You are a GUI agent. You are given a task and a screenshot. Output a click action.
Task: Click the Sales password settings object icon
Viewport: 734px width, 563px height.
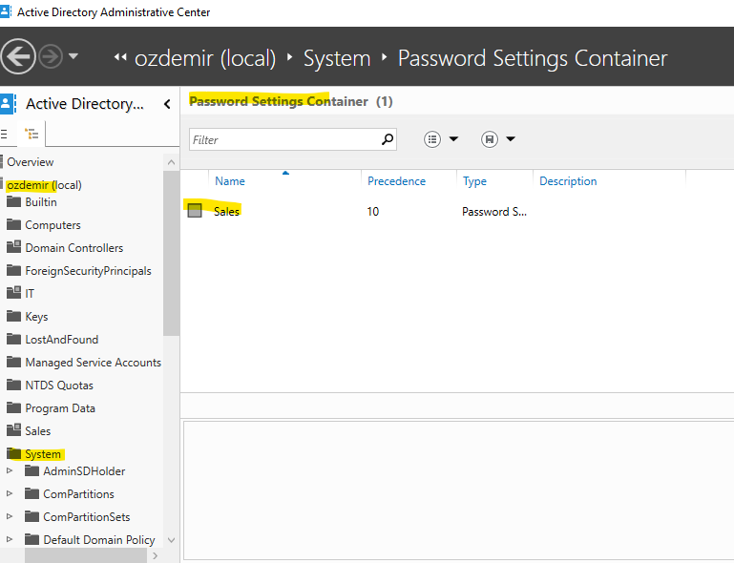pos(195,211)
